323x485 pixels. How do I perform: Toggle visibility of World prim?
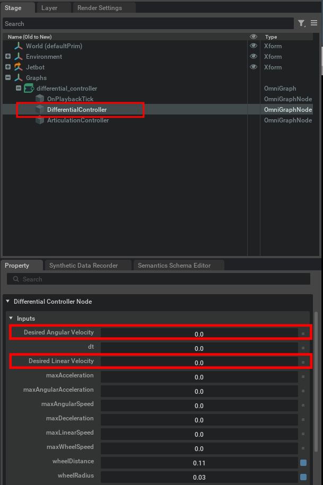tap(254, 46)
